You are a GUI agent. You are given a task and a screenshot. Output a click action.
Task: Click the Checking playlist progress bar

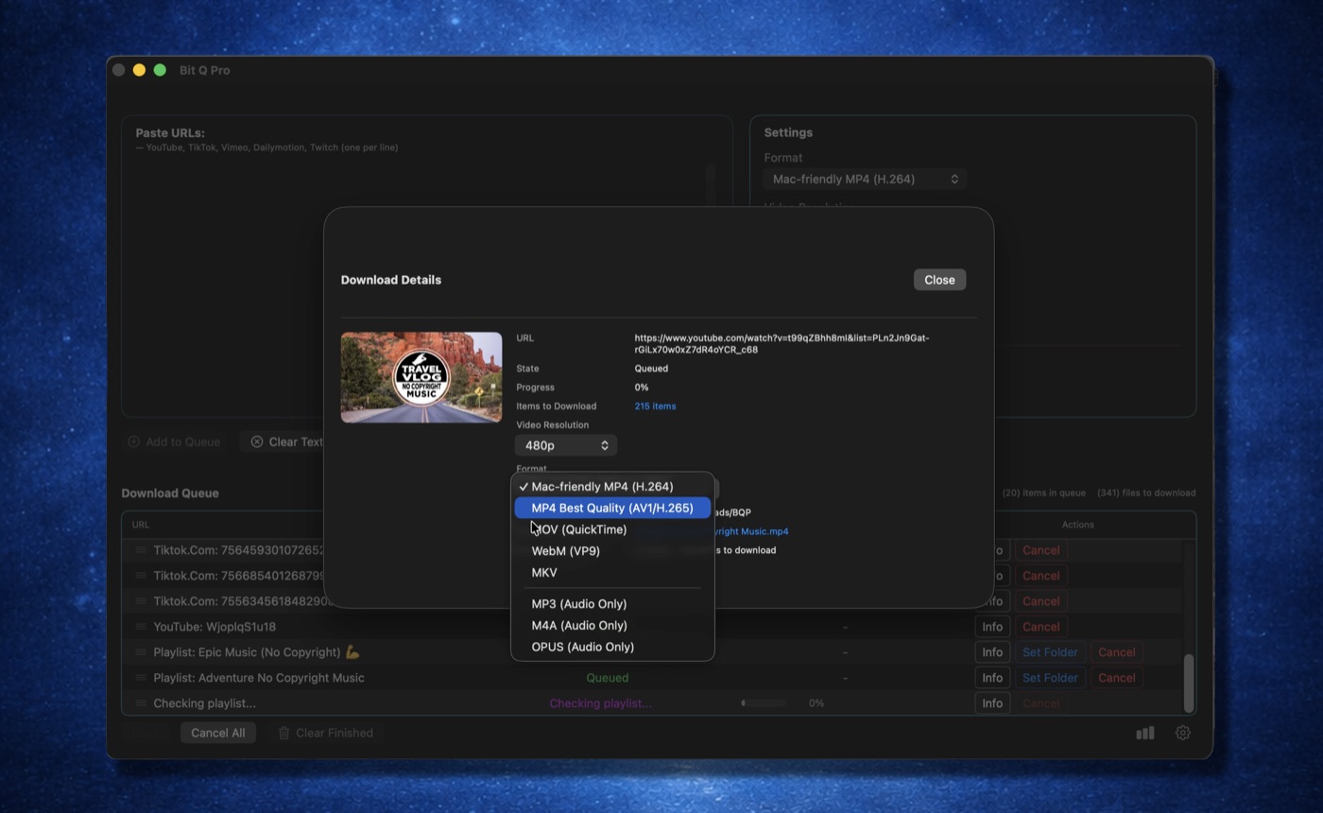point(764,703)
